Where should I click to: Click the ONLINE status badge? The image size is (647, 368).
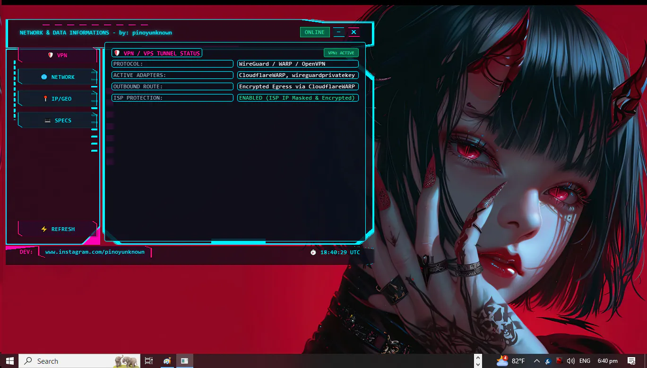pos(315,32)
